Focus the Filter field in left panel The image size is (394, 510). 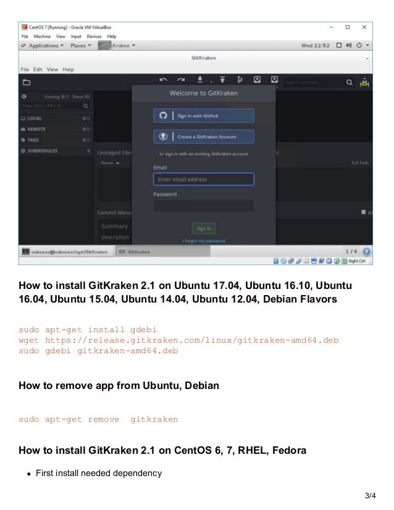(52, 106)
